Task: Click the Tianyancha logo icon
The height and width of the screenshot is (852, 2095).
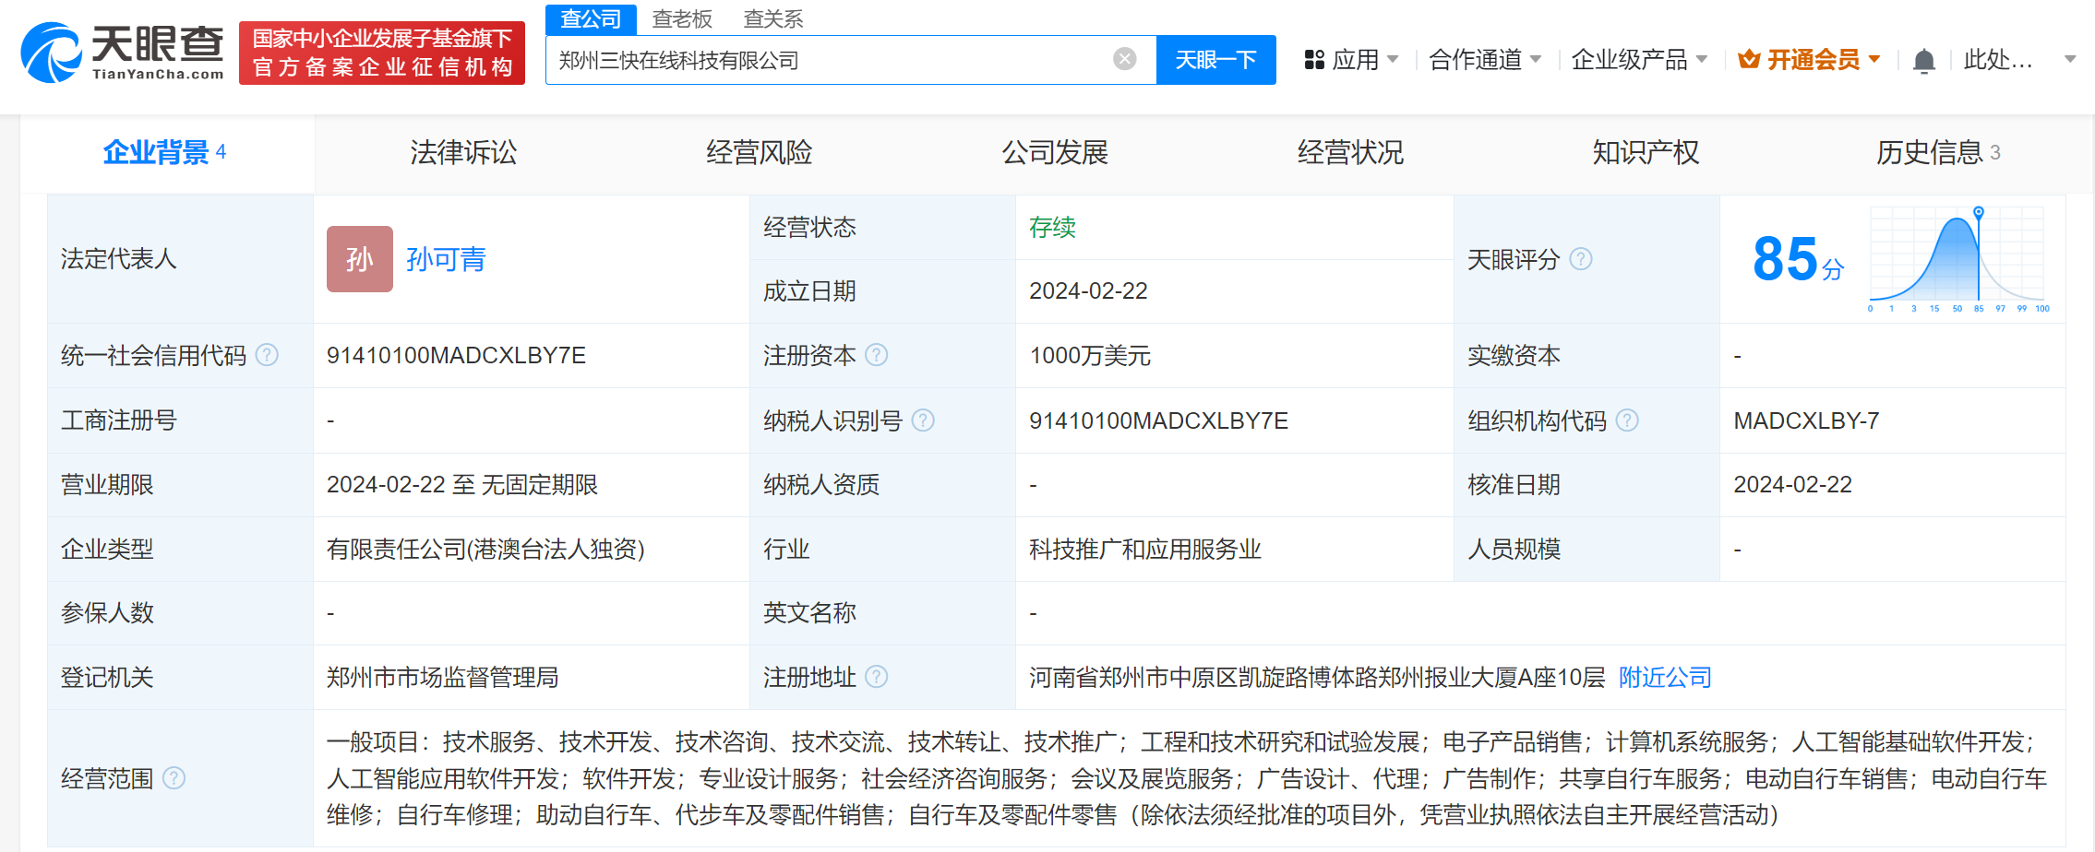Action: pos(51,53)
